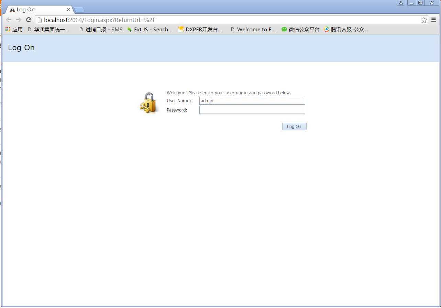The width and height of the screenshot is (441, 308).
Task: Open the Ext JS - Sencha bookmark
Action: (x=150, y=30)
